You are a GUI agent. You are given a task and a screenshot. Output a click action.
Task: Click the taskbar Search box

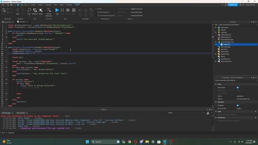tap(105, 142)
